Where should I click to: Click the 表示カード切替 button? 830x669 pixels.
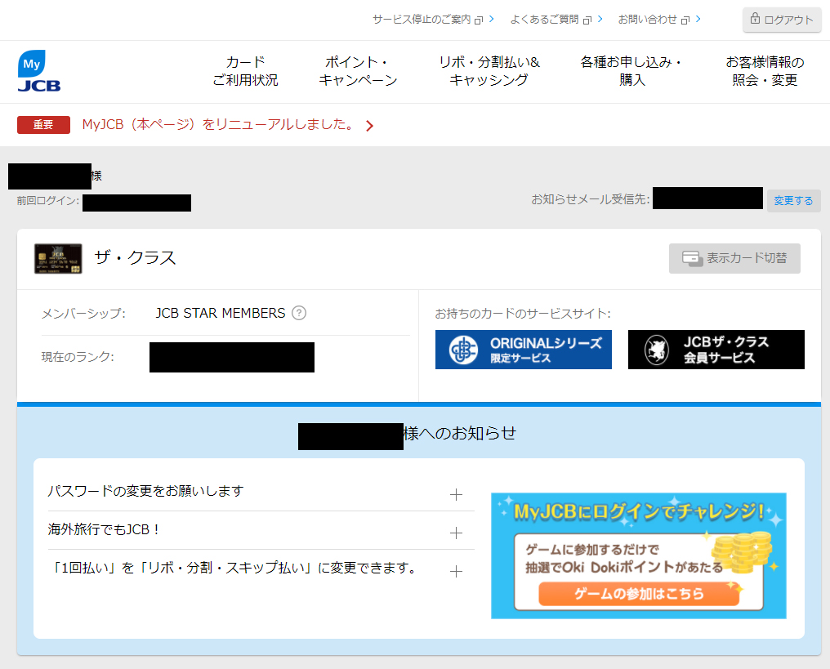point(734,258)
